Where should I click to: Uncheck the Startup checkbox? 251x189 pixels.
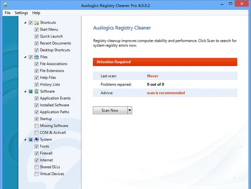[36, 119]
